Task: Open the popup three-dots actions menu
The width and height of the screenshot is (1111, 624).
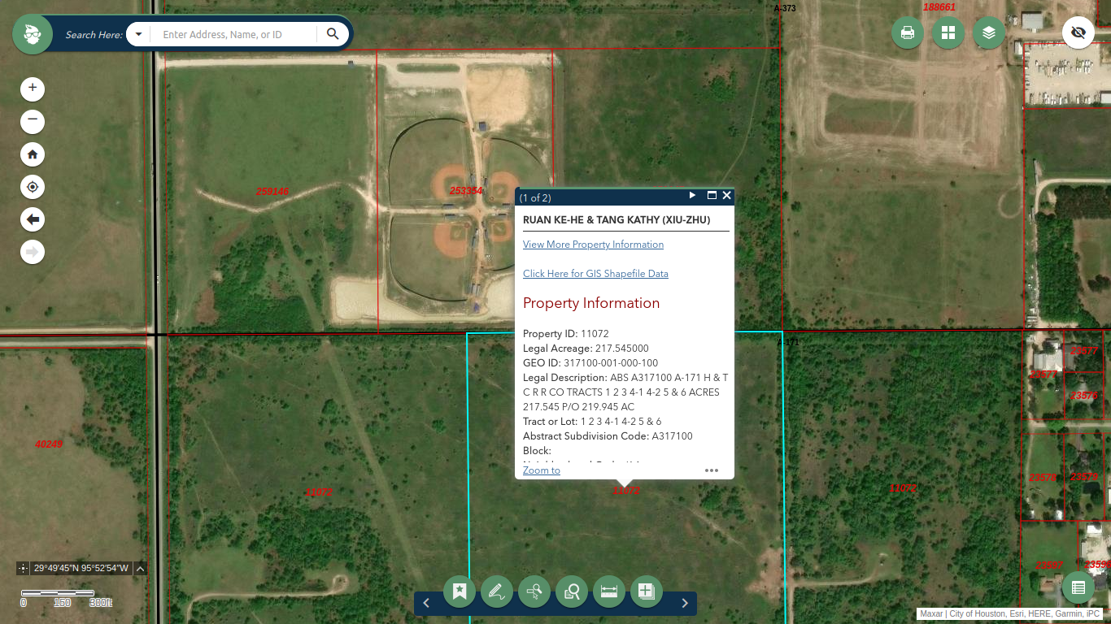Action: [712, 470]
